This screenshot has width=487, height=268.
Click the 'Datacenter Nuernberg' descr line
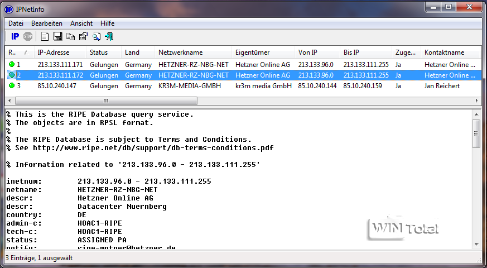(x=86, y=207)
